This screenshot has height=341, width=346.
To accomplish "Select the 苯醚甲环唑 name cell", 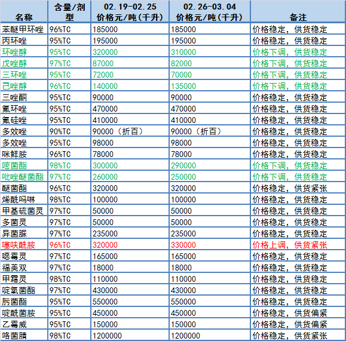I will (24, 29).
